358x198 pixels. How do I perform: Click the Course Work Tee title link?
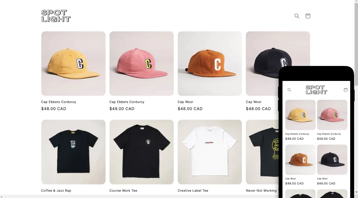[x=123, y=190]
